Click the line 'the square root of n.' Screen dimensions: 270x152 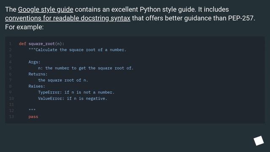tap(63, 80)
